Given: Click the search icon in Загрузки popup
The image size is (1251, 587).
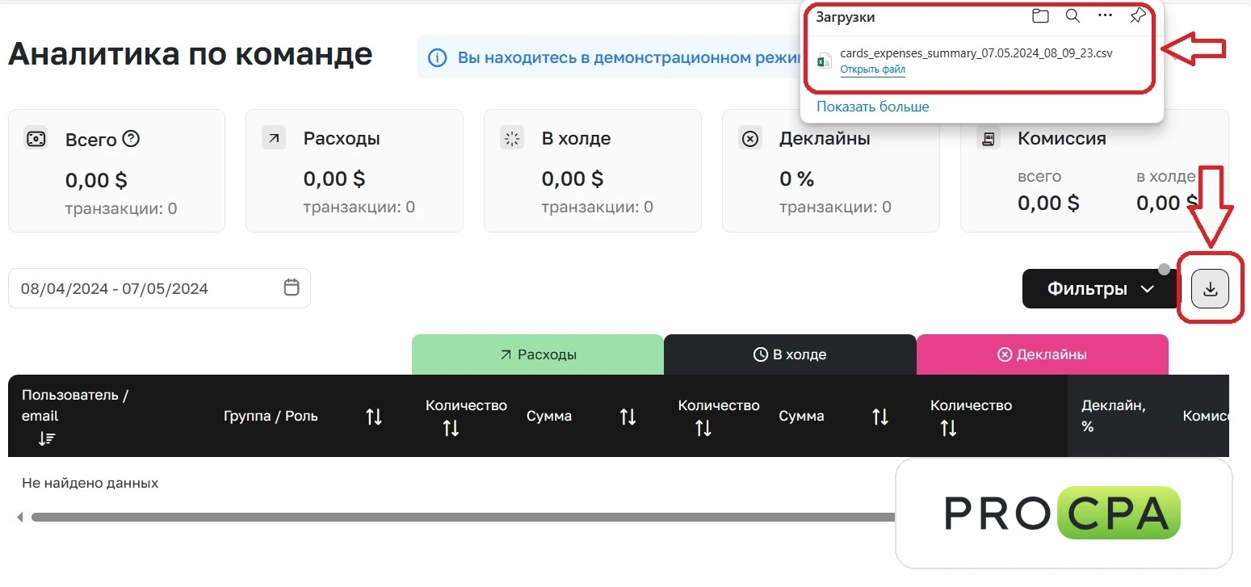Looking at the screenshot, I should (1073, 16).
